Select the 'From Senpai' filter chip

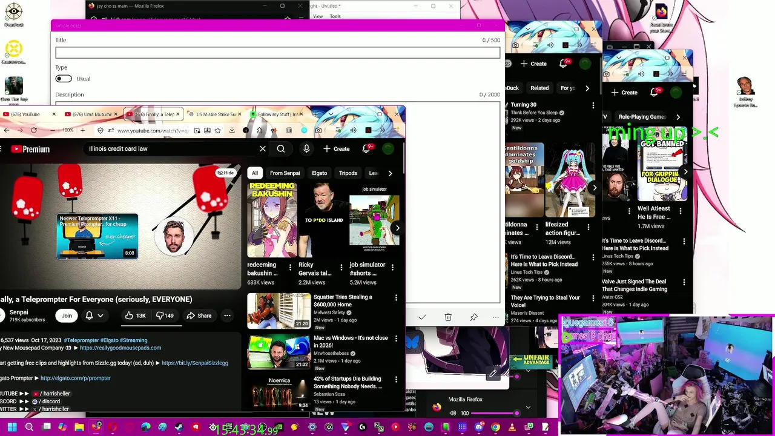coord(285,173)
